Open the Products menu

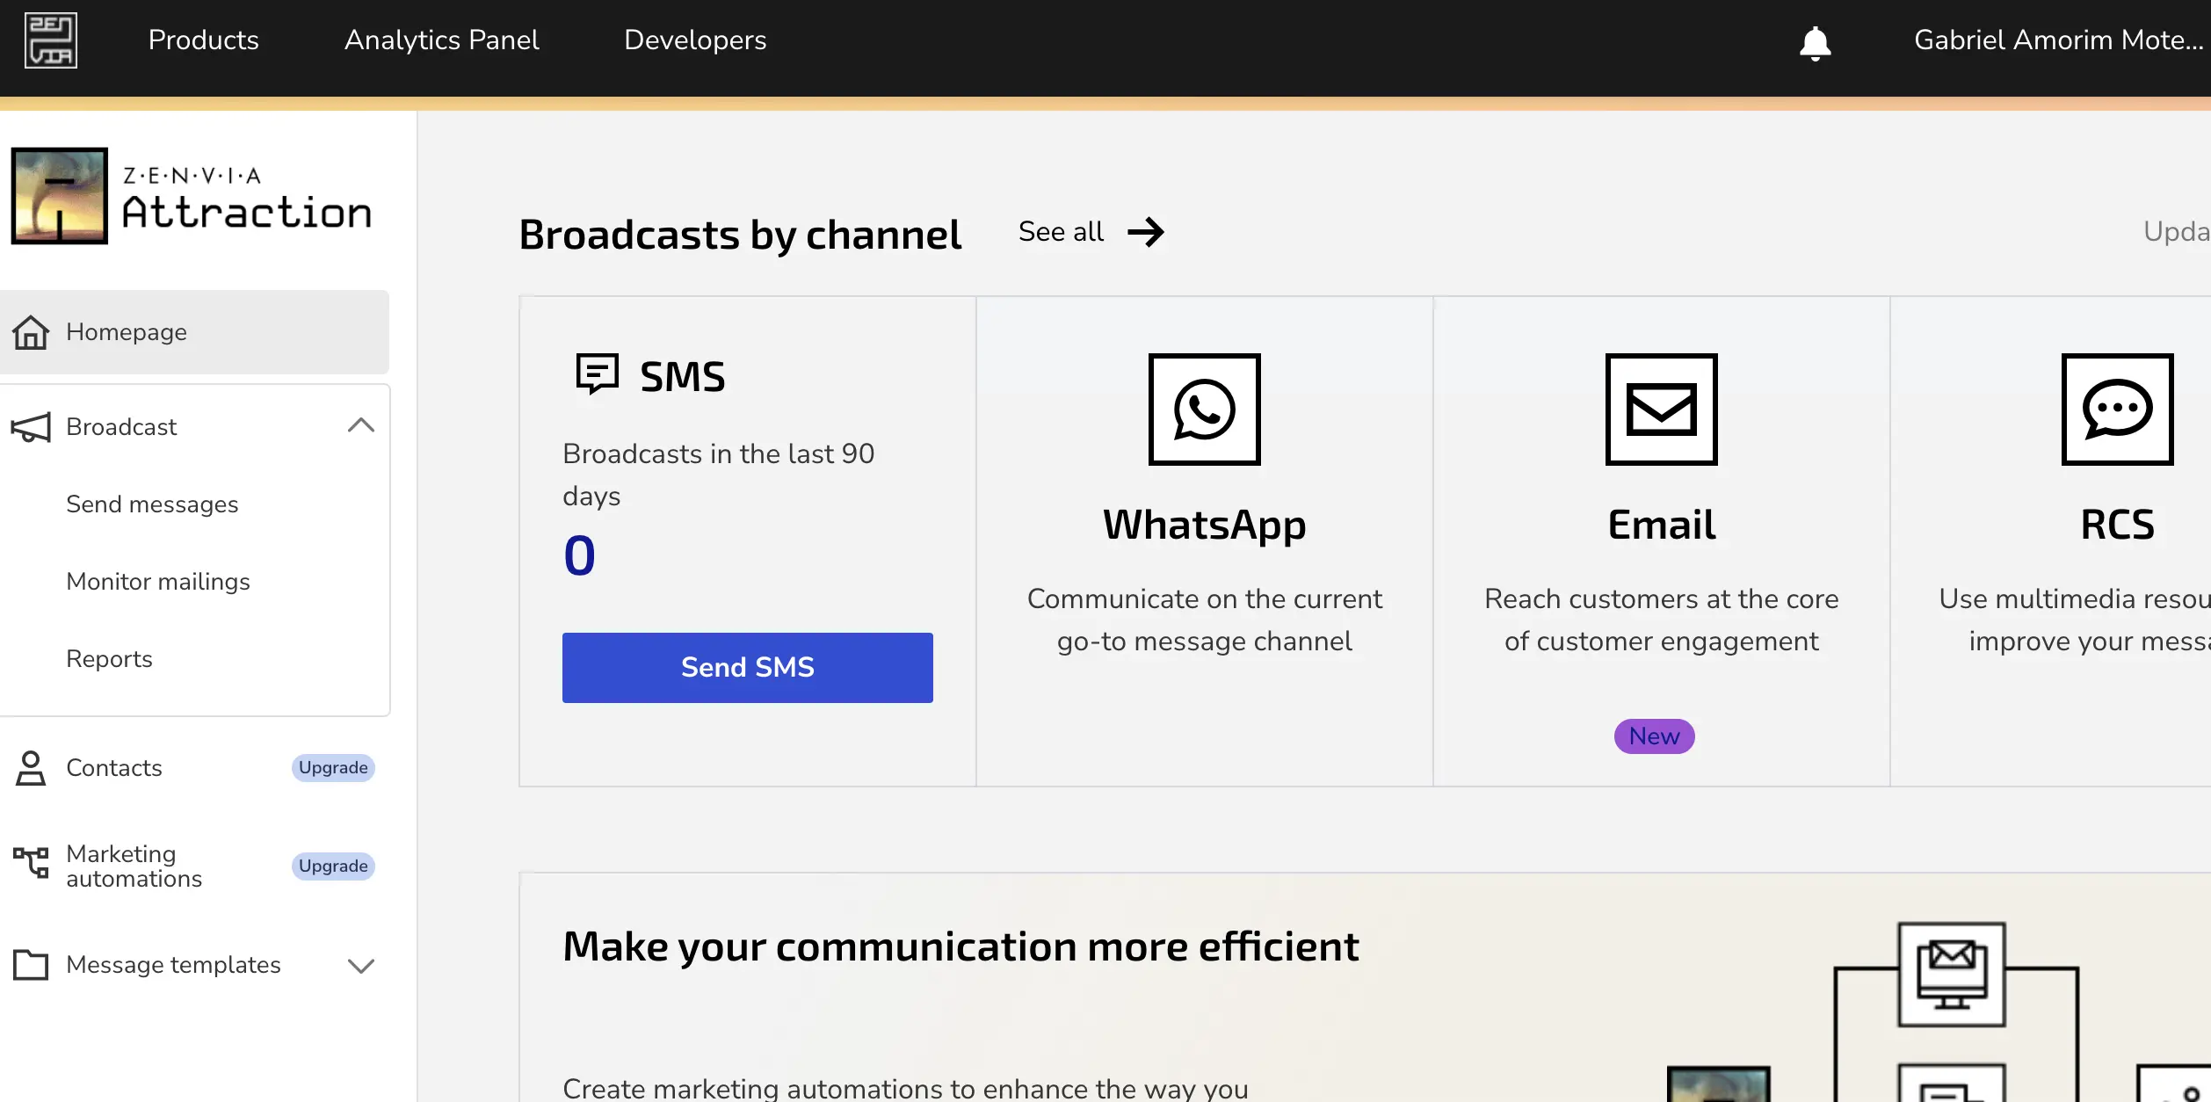click(203, 40)
